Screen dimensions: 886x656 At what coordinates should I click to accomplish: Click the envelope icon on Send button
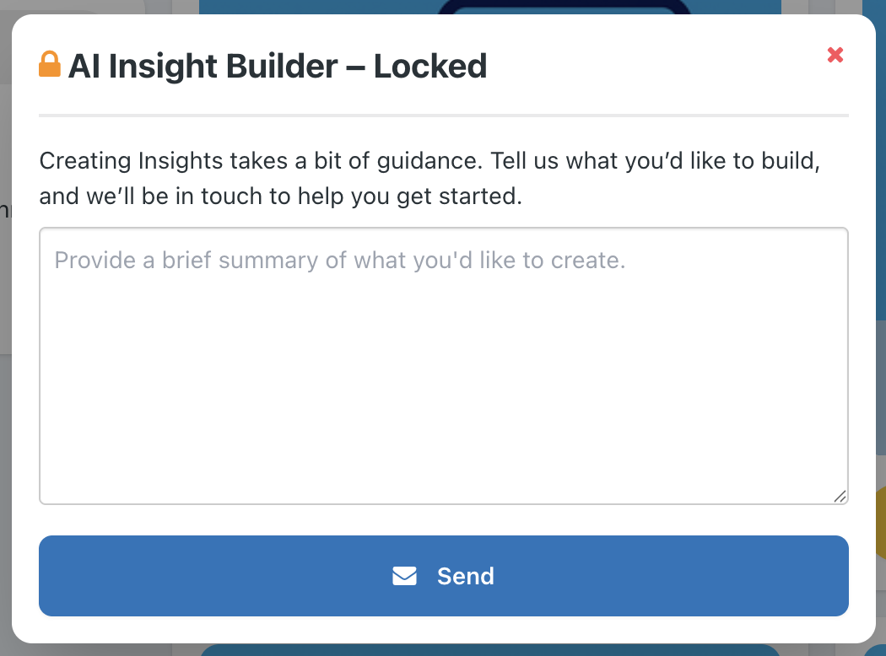point(404,576)
